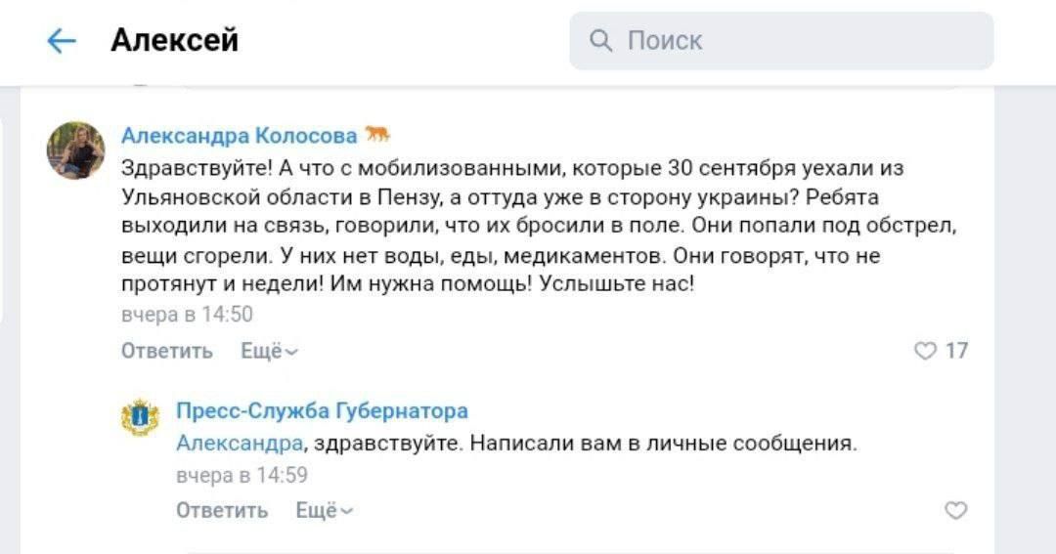Reply to Александра Колосова's comment via Ответить
This screenshot has height=554, width=1056.
click(167, 351)
